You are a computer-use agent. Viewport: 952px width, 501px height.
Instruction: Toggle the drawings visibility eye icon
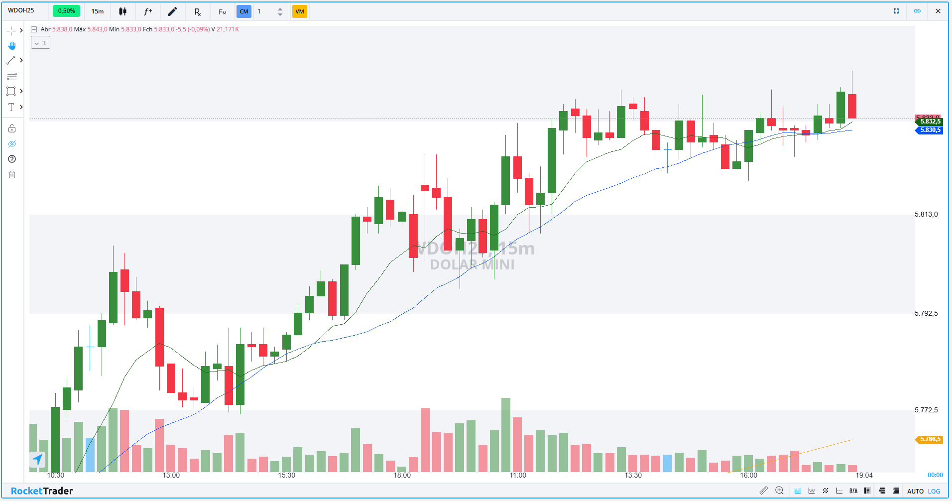tap(12, 144)
